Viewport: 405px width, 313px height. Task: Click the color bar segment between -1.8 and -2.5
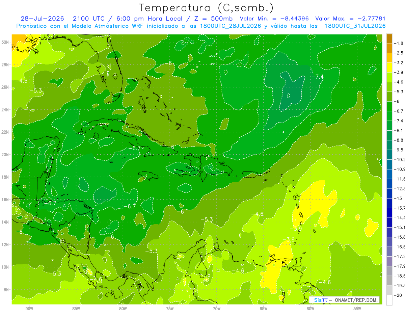389,48
